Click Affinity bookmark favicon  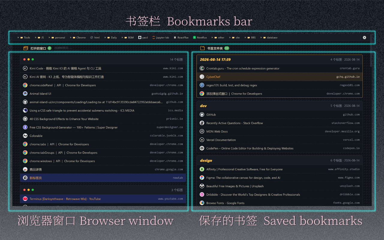pyautogui.click(x=202, y=169)
